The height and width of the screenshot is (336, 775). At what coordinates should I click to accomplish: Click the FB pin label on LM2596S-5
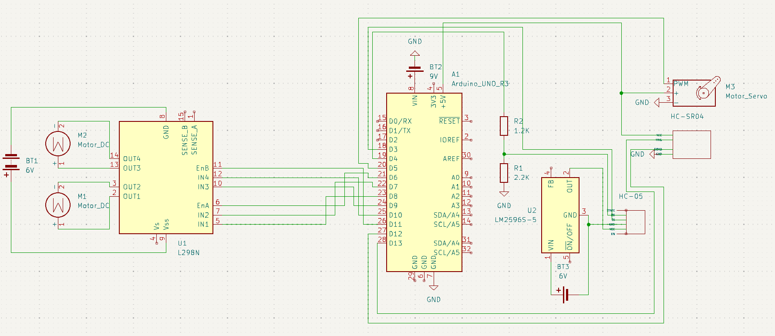tap(551, 184)
